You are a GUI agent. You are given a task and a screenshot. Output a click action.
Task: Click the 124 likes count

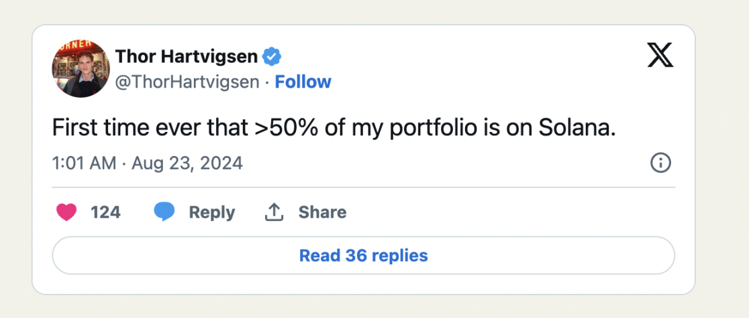pyautogui.click(x=105, y=212)
